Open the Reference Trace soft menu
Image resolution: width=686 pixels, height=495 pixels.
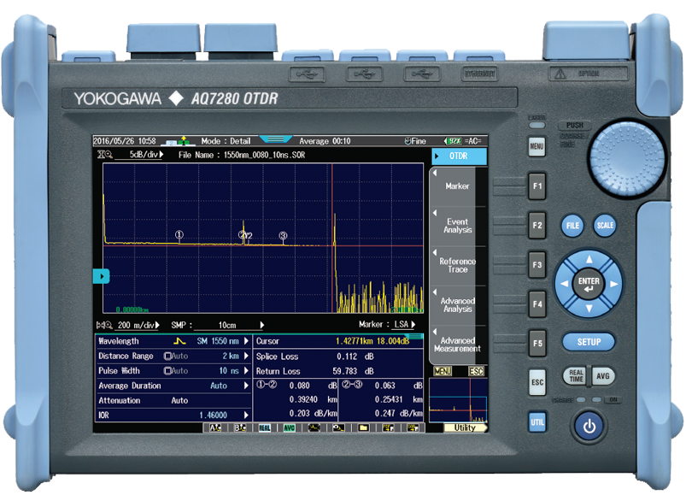tap(458, 265)
